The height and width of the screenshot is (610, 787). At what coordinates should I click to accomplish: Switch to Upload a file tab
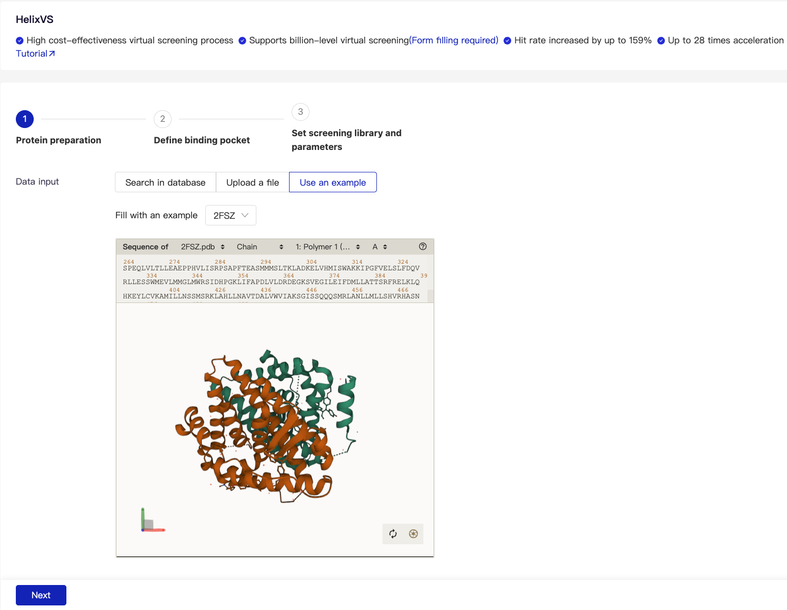tap(252, 183)
